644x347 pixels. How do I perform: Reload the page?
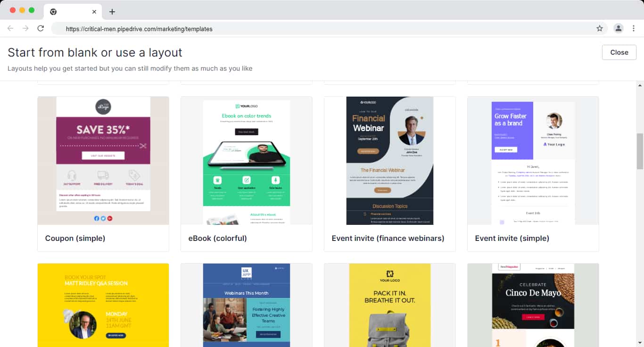pos(41,28)
